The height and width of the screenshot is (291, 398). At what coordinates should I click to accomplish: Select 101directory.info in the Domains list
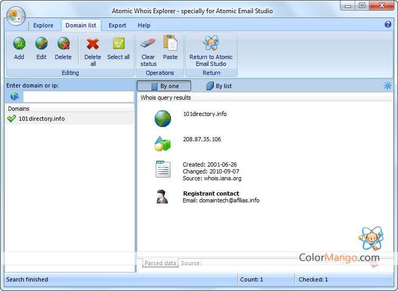[41, 119]
